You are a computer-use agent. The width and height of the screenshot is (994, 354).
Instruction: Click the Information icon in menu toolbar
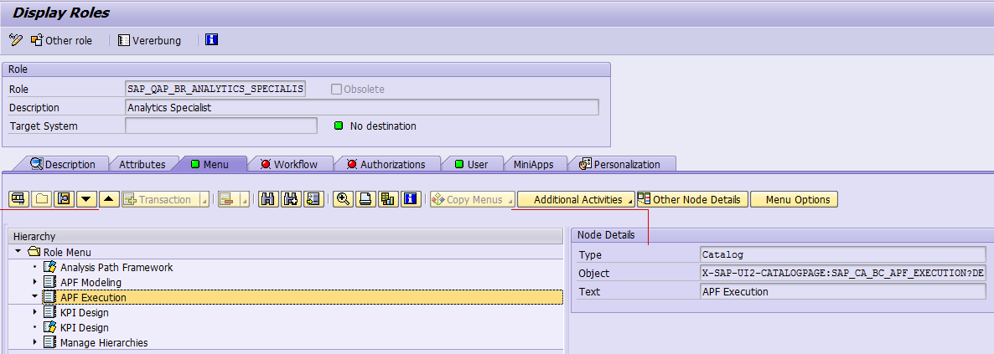411,199
